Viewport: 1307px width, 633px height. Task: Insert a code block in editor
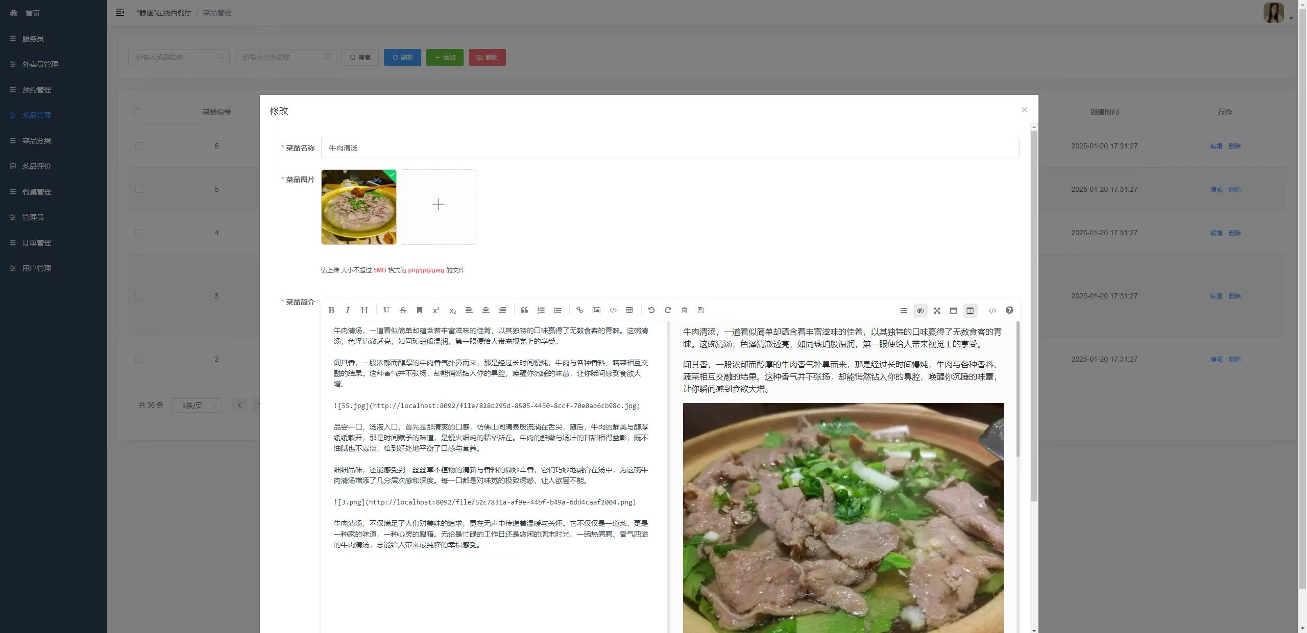[x=613, y=310]
